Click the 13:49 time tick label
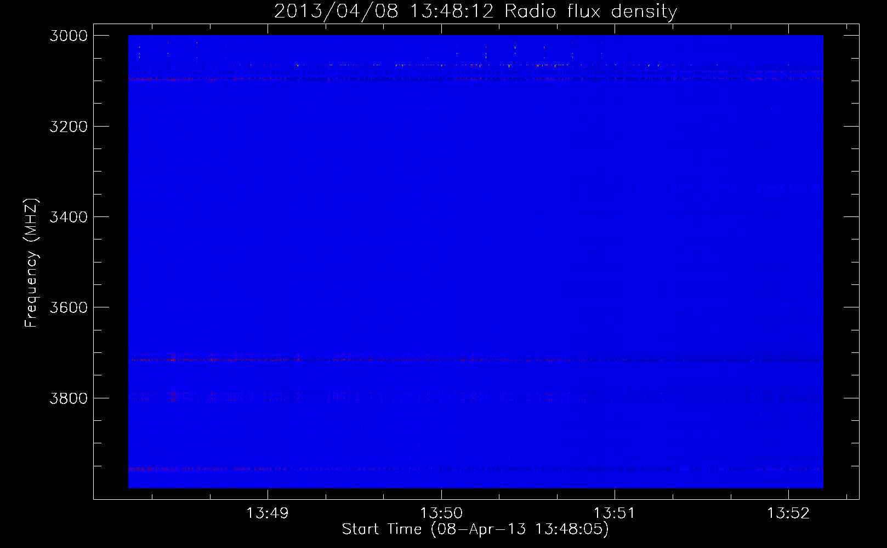The width and height of the screenshot is (887, 548). coord(267,513)
